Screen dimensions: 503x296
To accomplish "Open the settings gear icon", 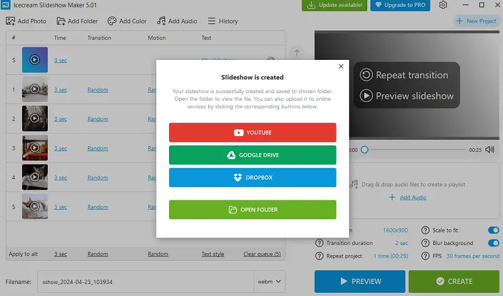I will point(443,5).
